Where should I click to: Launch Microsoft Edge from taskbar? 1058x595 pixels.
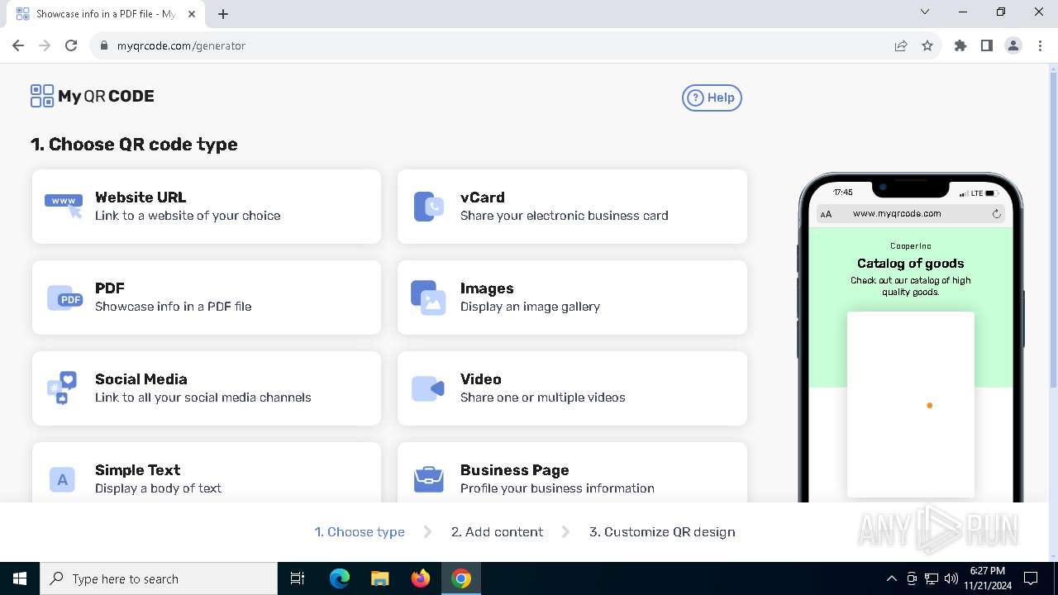(340, 578)
